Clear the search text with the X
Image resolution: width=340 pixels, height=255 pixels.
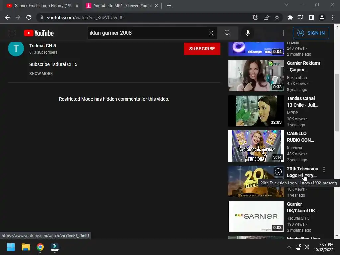click(211, 33)
